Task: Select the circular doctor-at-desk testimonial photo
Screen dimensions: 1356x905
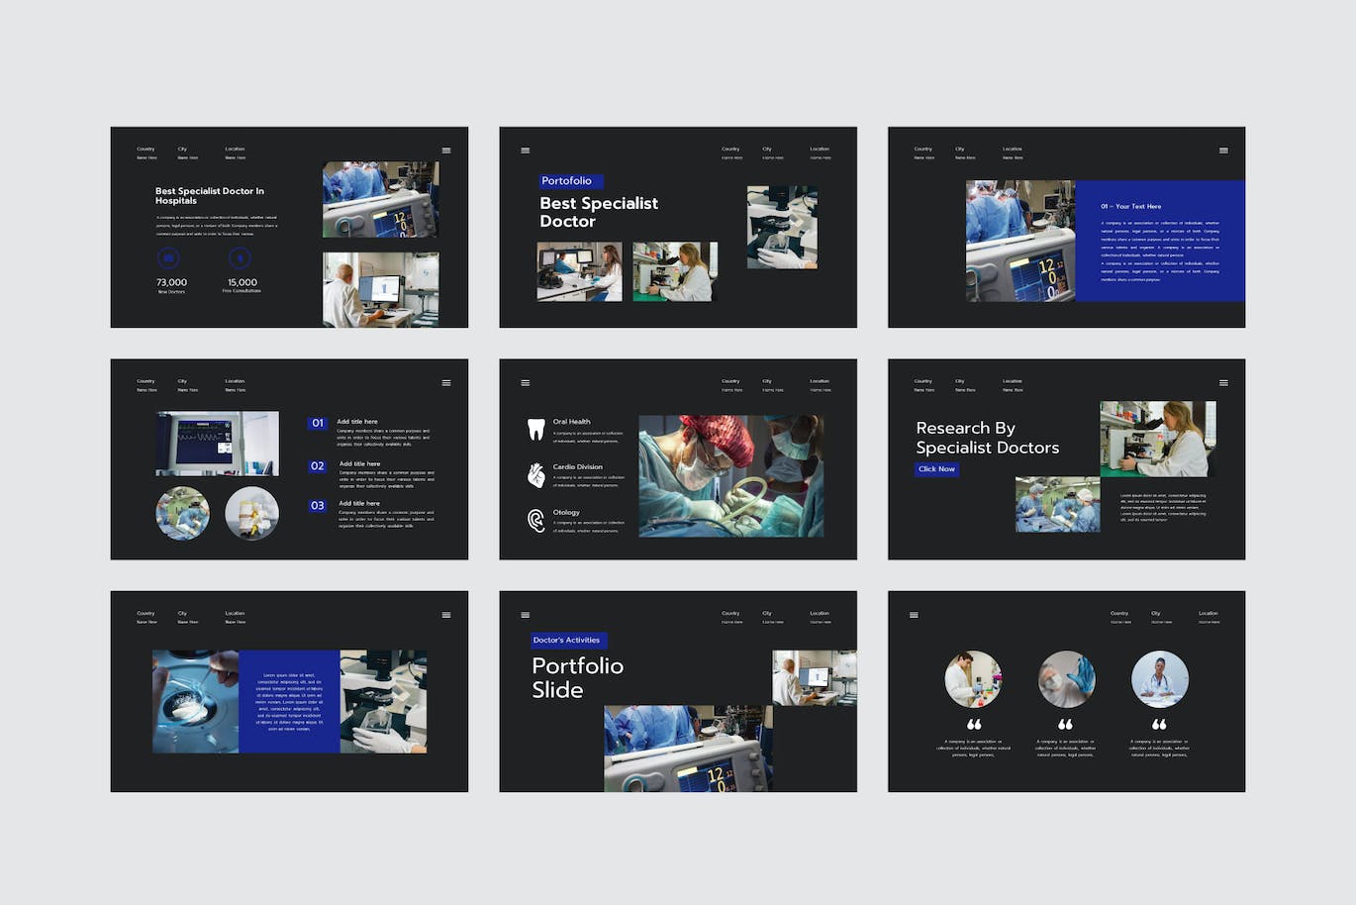Action: coord(1159,679)
